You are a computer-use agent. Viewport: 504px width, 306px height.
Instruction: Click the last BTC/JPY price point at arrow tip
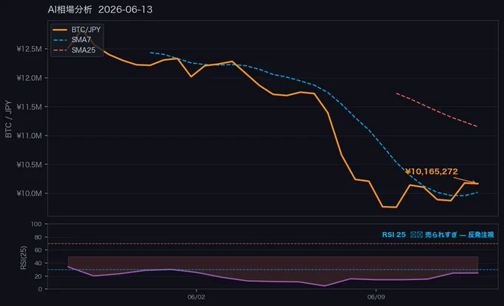point(477,184)
